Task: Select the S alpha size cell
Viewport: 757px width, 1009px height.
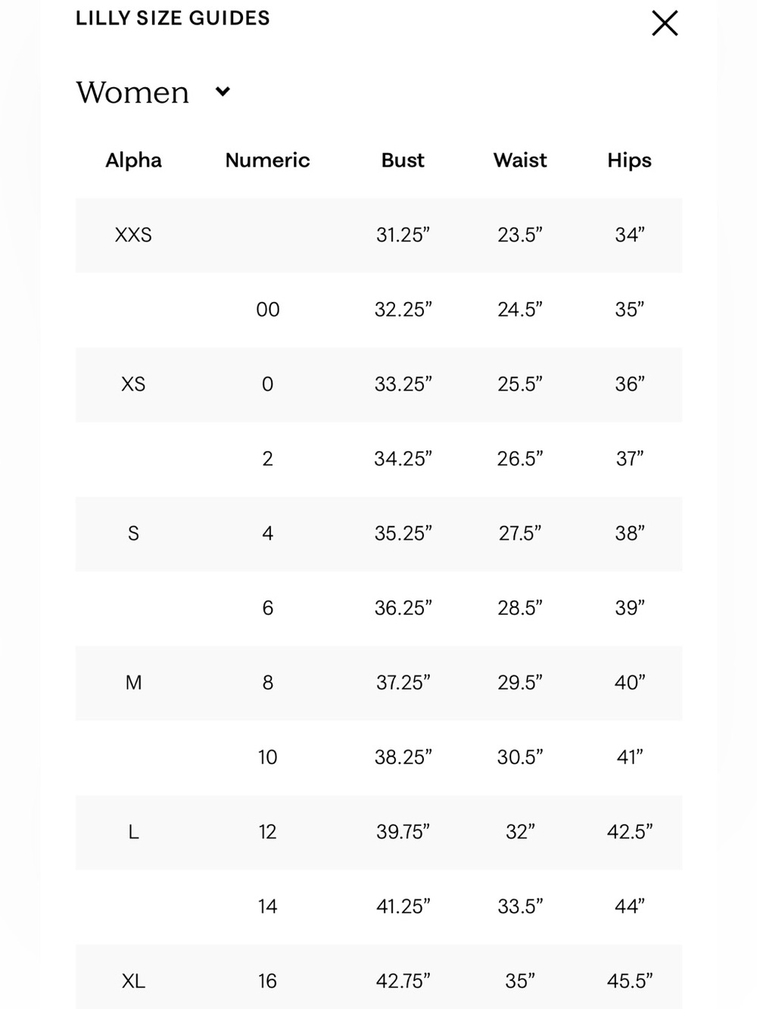Action: tap(133, 534)
